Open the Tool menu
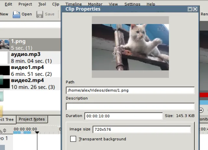This screenshot has height=150, width=208. (x=42, y=4)
